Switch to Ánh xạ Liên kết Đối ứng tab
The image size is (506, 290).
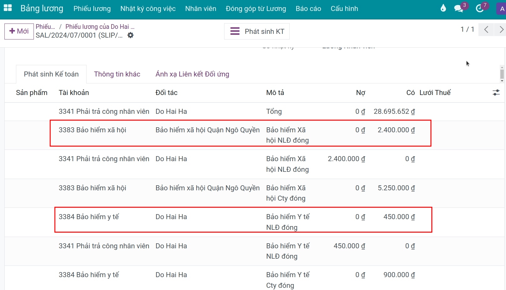192,74
